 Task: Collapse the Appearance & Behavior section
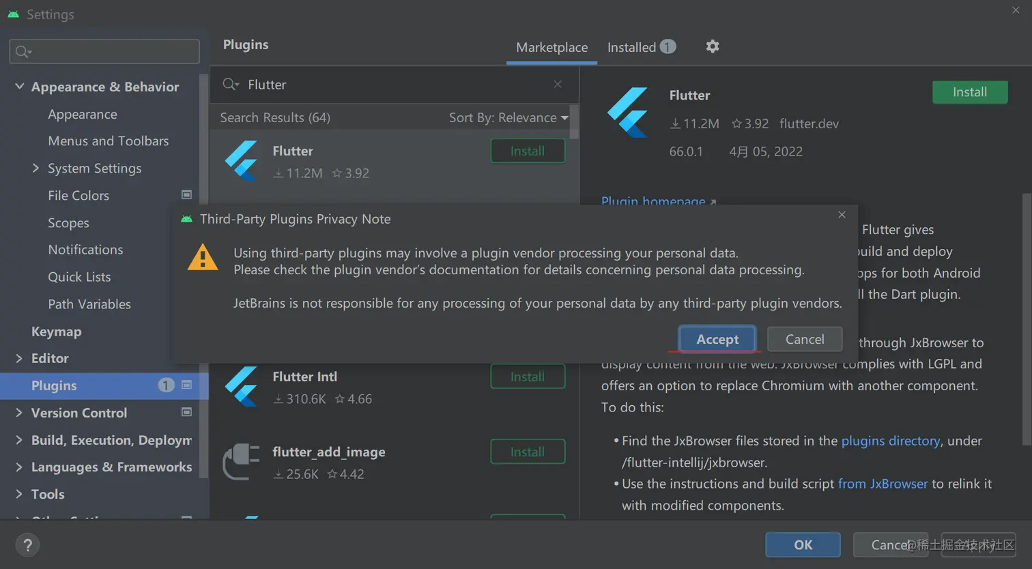[18, 87]
